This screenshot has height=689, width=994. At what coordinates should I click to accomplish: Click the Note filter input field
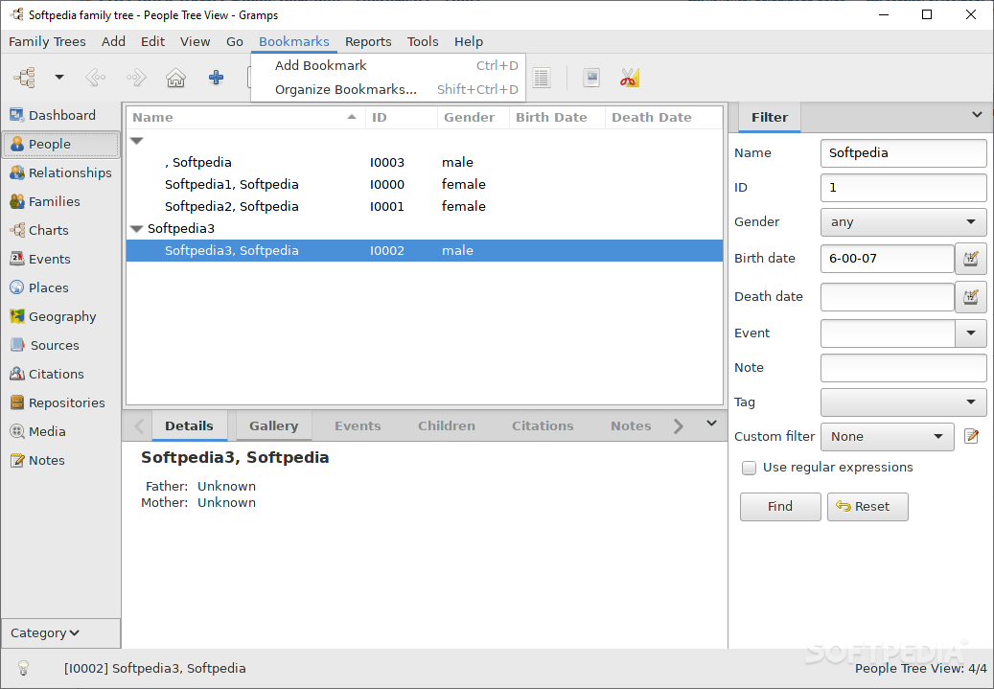click(903, 368)
